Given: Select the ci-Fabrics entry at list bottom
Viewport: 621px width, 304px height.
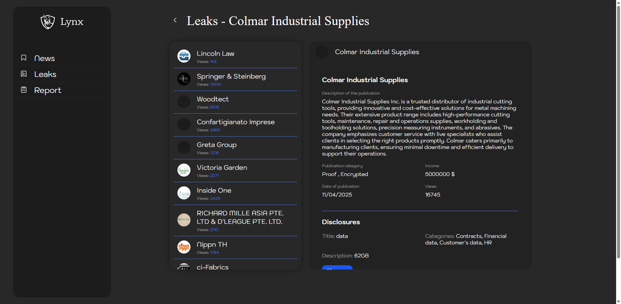Looking at the screenshot, I should pos(213,267).
